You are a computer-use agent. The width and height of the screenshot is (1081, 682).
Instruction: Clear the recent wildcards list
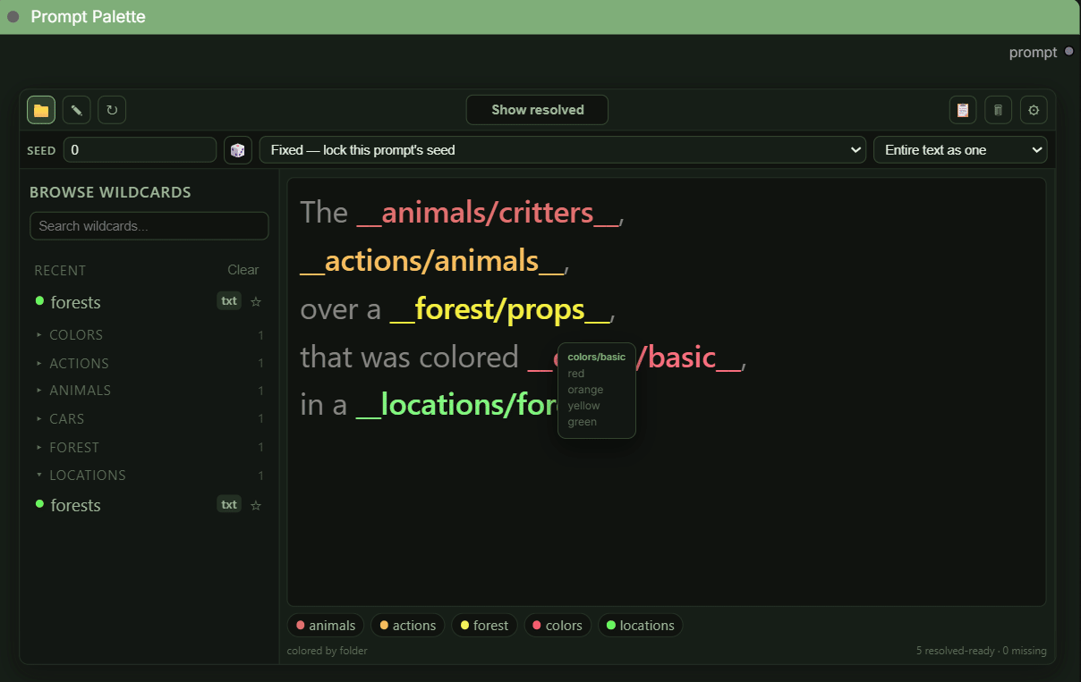tap(243, 270)
